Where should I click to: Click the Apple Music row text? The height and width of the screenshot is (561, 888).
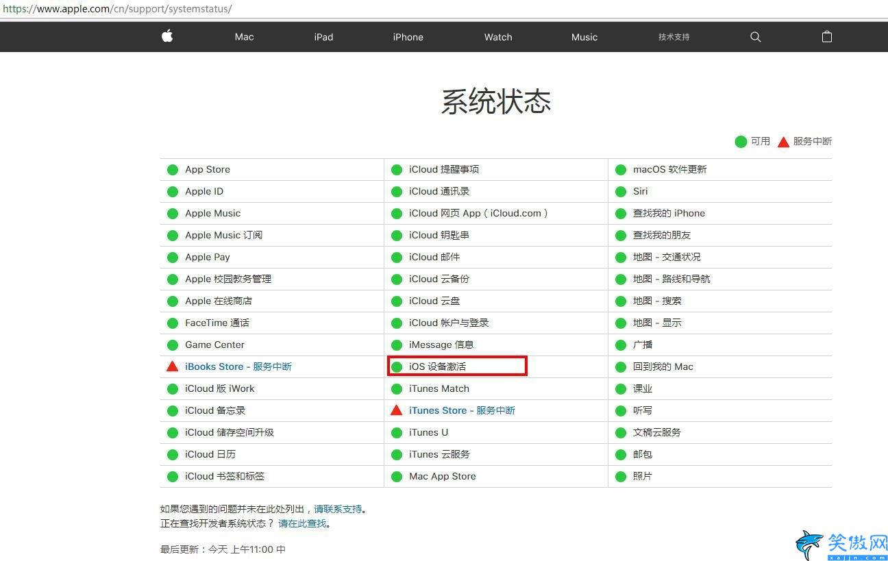tap(212, 213)
